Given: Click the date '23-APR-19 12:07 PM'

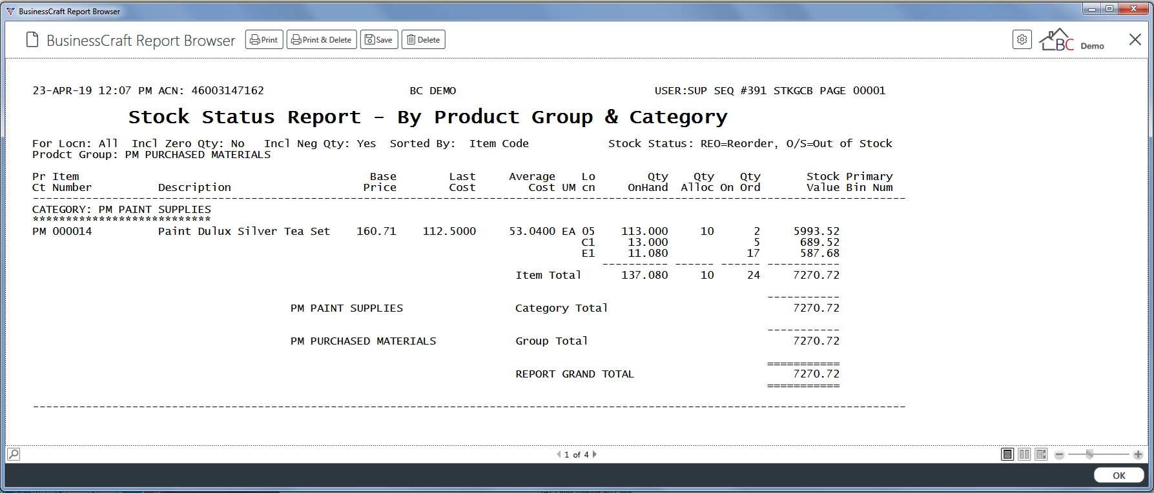Looking at the screenshot, I should click(92, 90).
